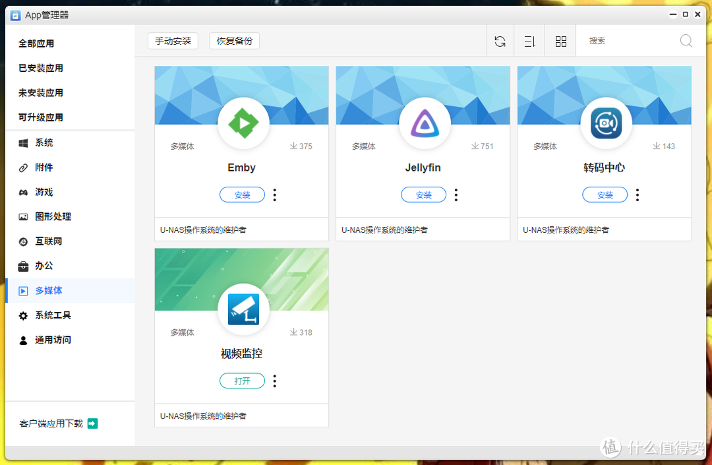Open the Jellyfin more-options menu
The width and height of the screenshot is (712, 465).
pyautogui.click(x=456, y=195)
